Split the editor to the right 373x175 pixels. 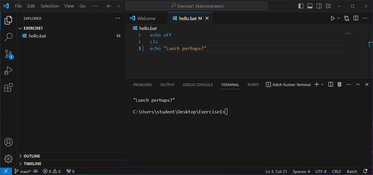(356, 18)
